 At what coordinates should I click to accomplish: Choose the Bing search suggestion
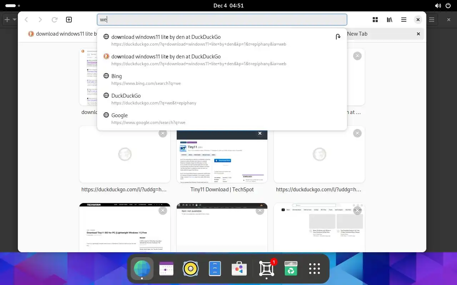[222, 79]
